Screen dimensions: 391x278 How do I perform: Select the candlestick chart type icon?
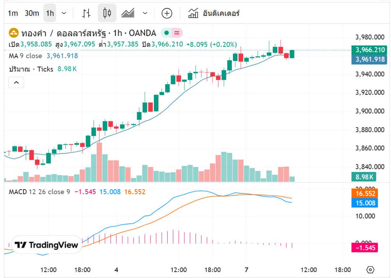[x=107, y=13]
